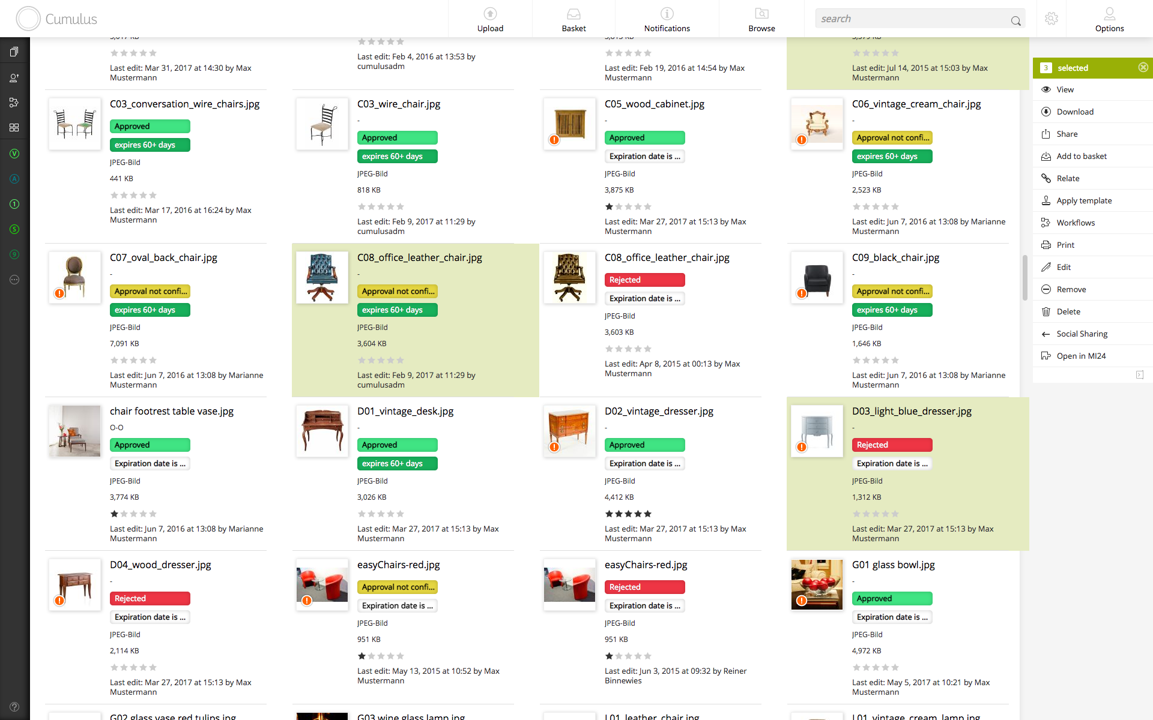Open C06_vintage_cream_chair.jpg title
This screenshot has width=1153, height=720.
916,104
